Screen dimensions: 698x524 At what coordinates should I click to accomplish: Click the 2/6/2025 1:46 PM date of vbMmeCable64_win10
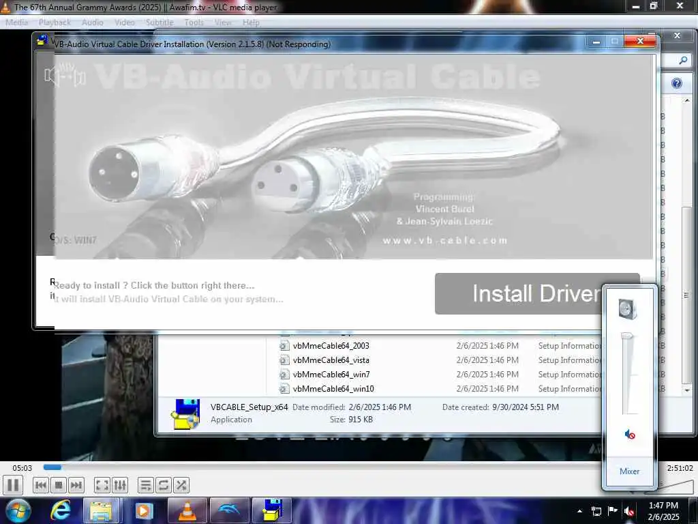point(487,388)
